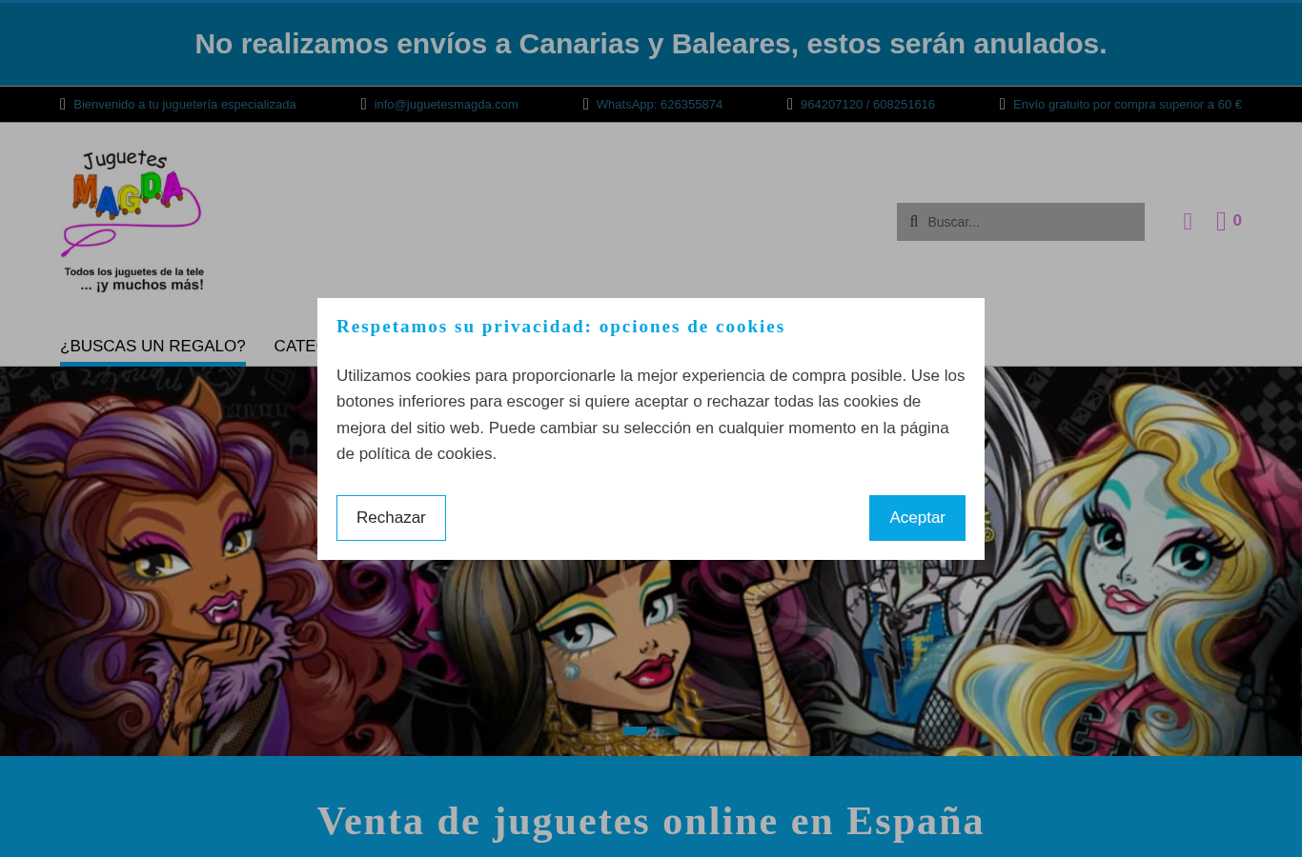Focus the Buscar... search field

click(1021, 222)
